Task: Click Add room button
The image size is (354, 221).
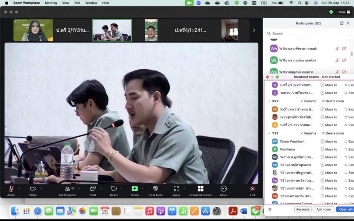Action: (x=324, y=209)
